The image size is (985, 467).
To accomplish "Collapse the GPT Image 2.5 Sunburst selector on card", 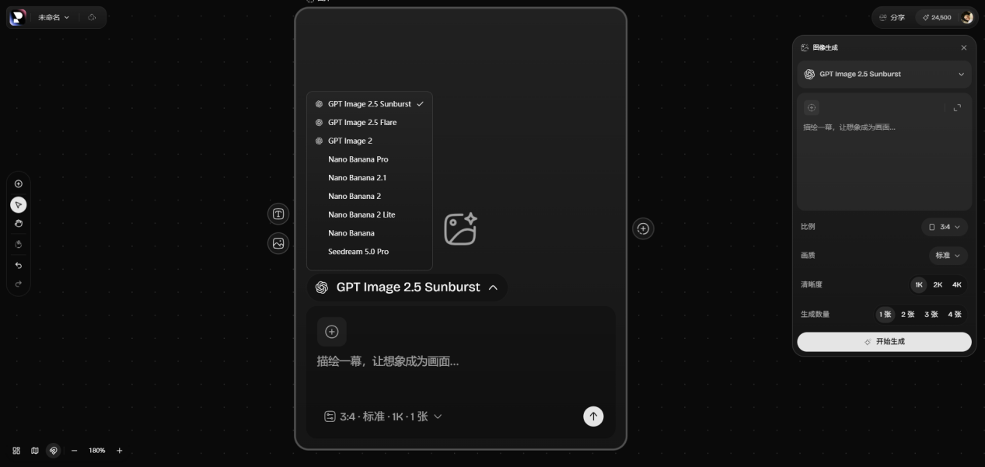I will click(x=407, y=288).
